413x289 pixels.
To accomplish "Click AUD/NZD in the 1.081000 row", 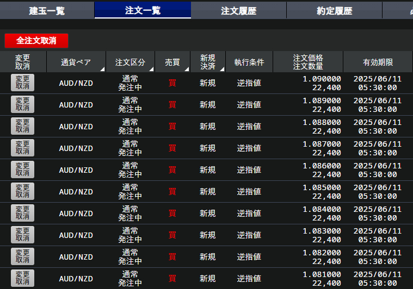I will point(76,279).
